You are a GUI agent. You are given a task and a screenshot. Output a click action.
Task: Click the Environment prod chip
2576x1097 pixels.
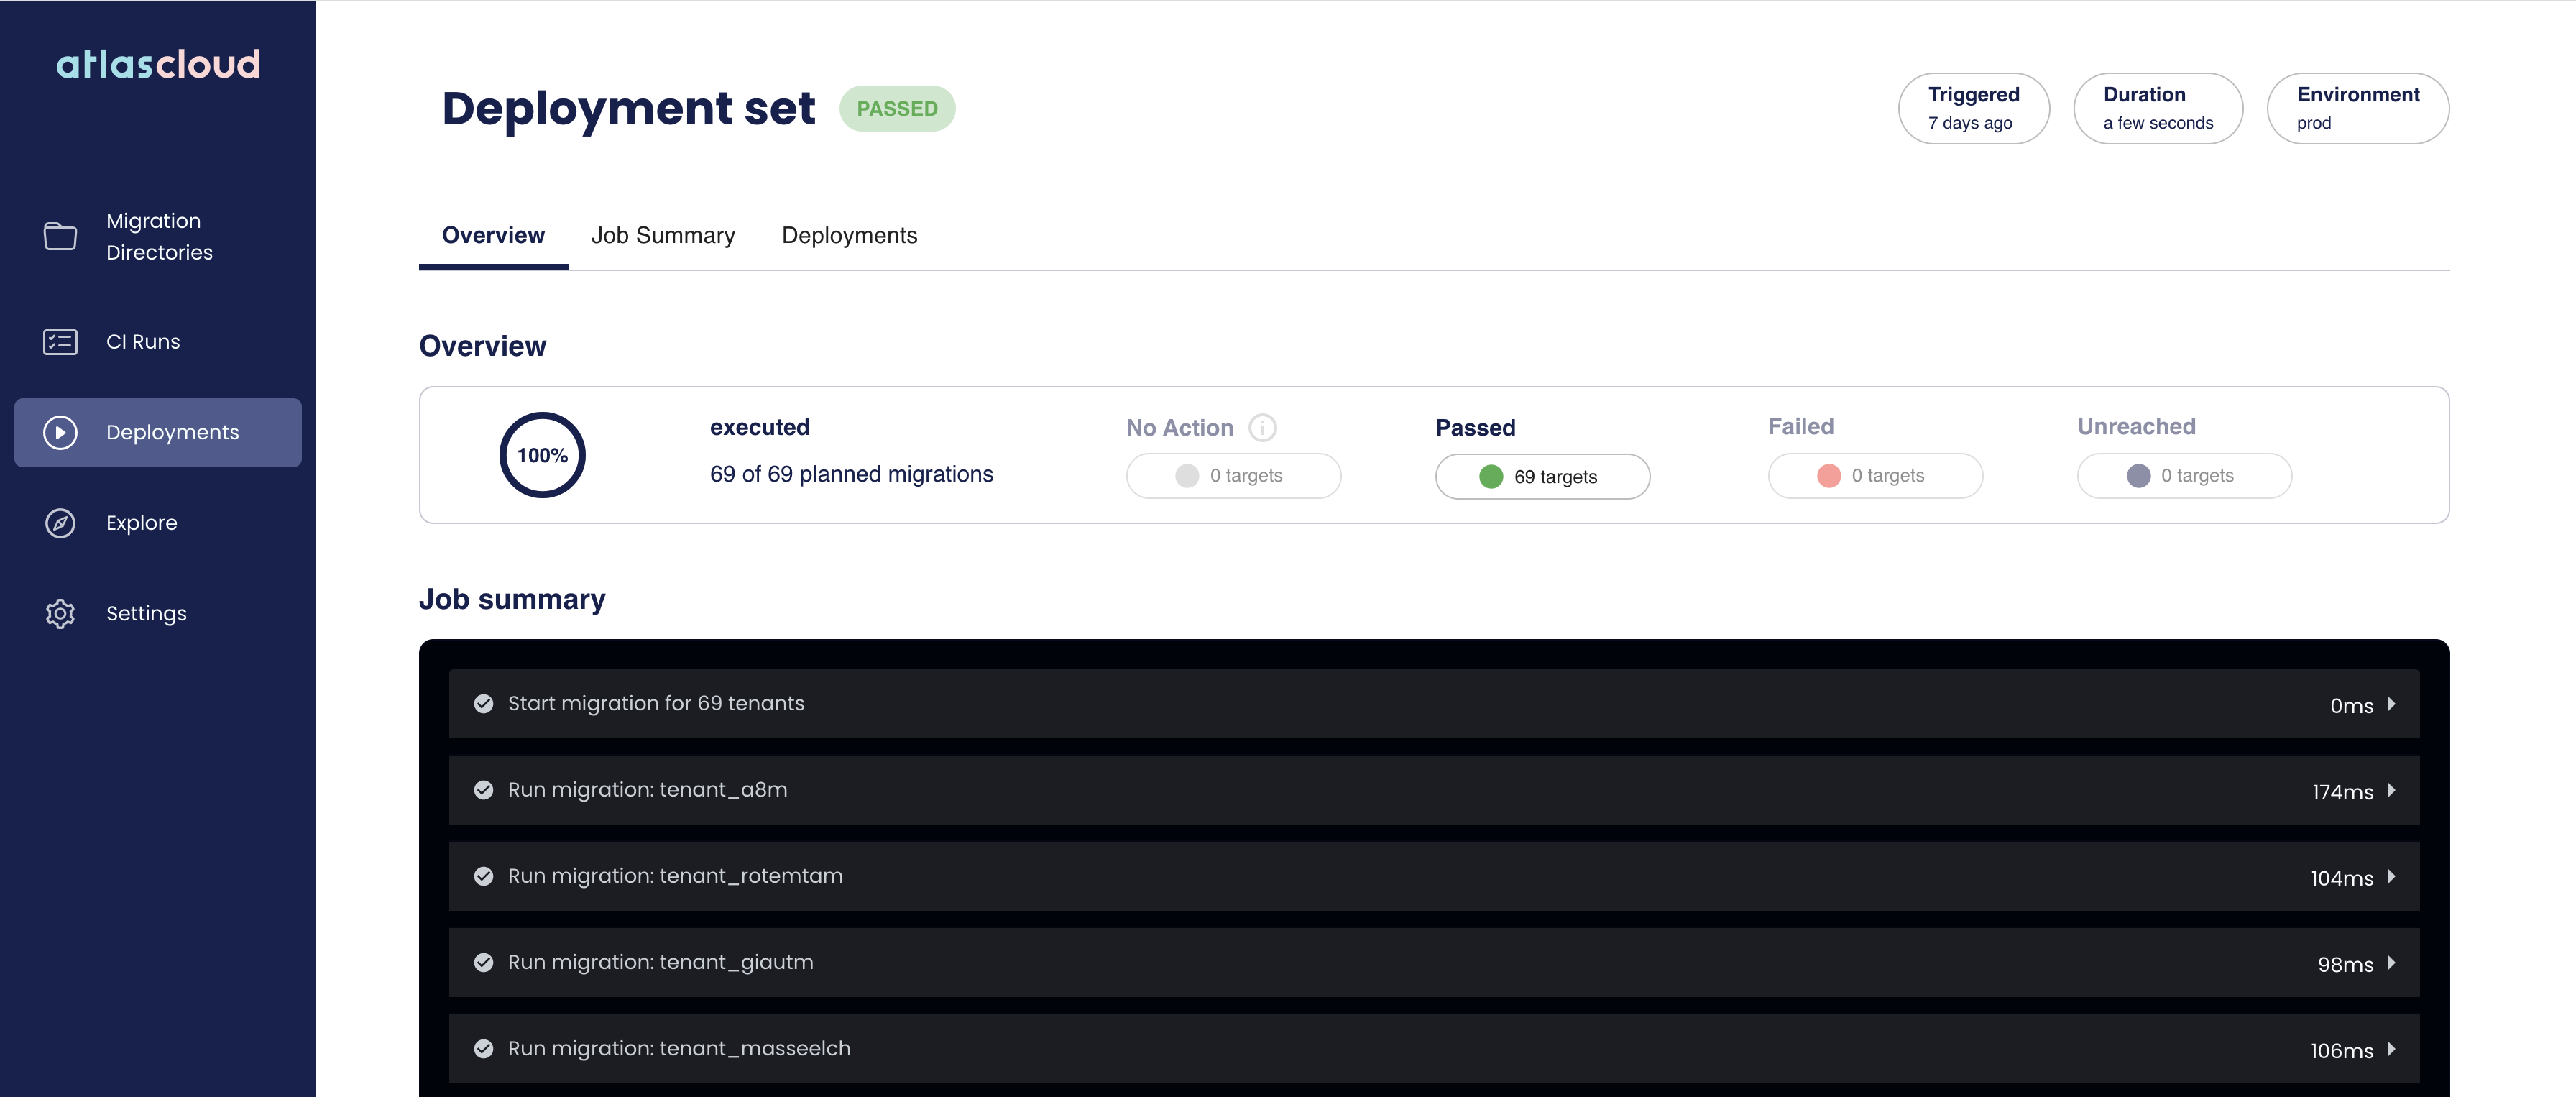coord(2357,108)
